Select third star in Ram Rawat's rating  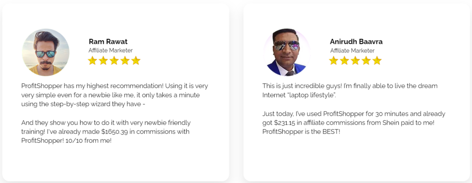pos(114,60)
